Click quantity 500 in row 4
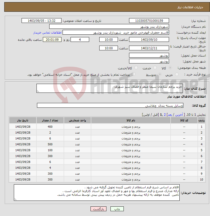Image resolution: width=210 pixels, height=216 pixels. click(50, 144)
